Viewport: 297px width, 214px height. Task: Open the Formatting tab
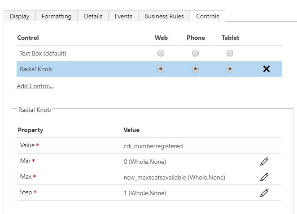(x=57, y=16)
